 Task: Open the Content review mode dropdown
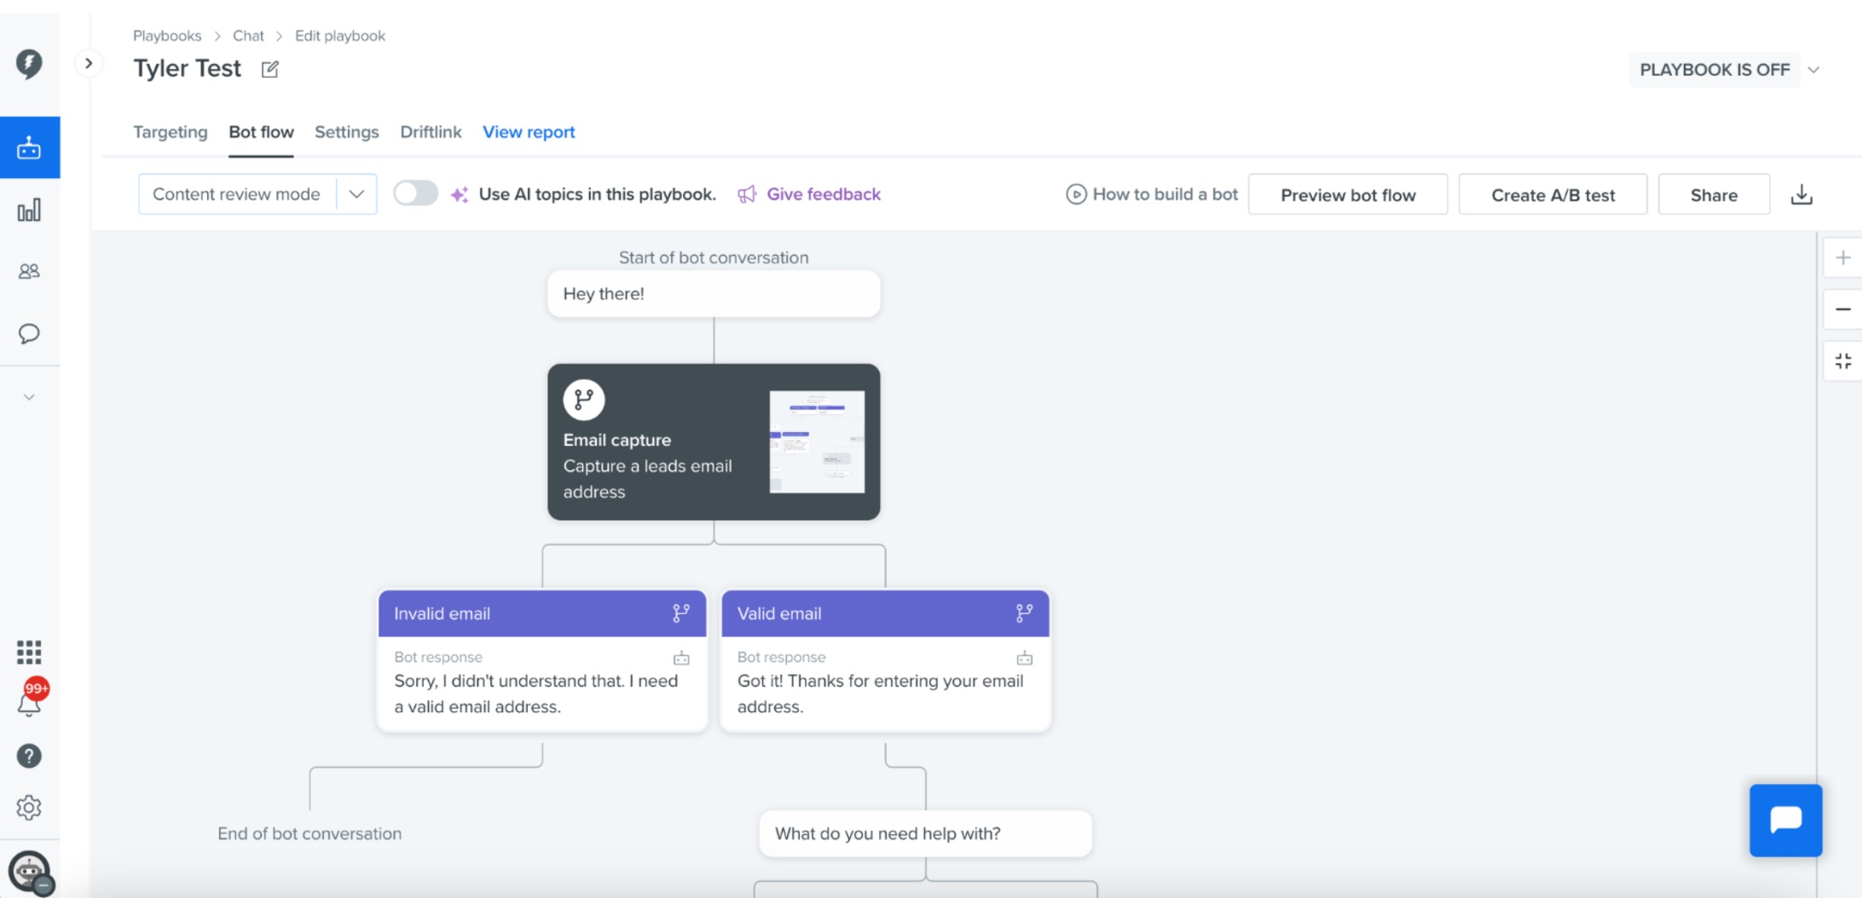pyautogui.click(x=257, y=194)
